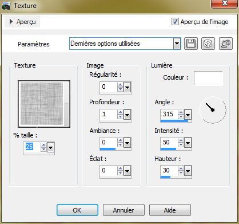The height and width of the screenshot is (224, 239).
Task: Click the Hauteur value field showing 30
Action: tap(169, 171)
